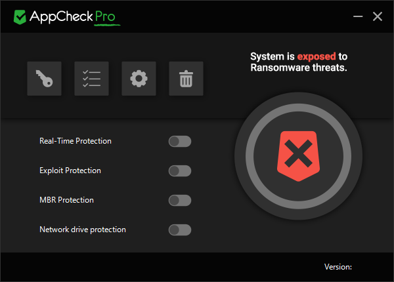Close the AppCheck Pro window

pyautogui.click(x=377, y=16)
